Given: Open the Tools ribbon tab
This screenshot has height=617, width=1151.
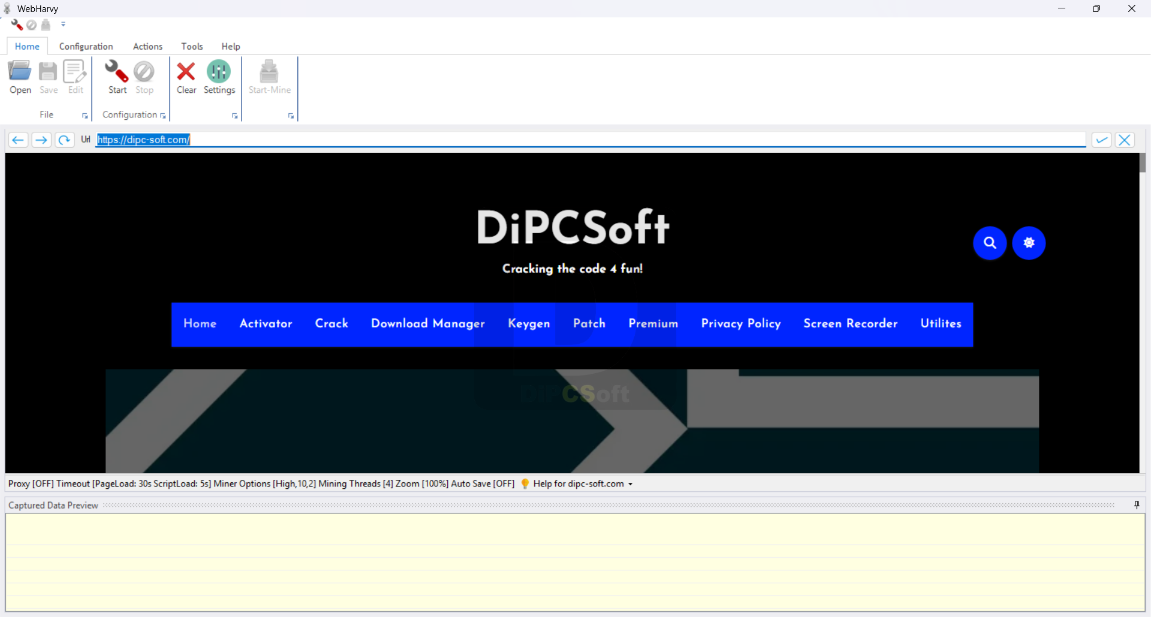Looking at the screenshot, I should click(192, 46).
